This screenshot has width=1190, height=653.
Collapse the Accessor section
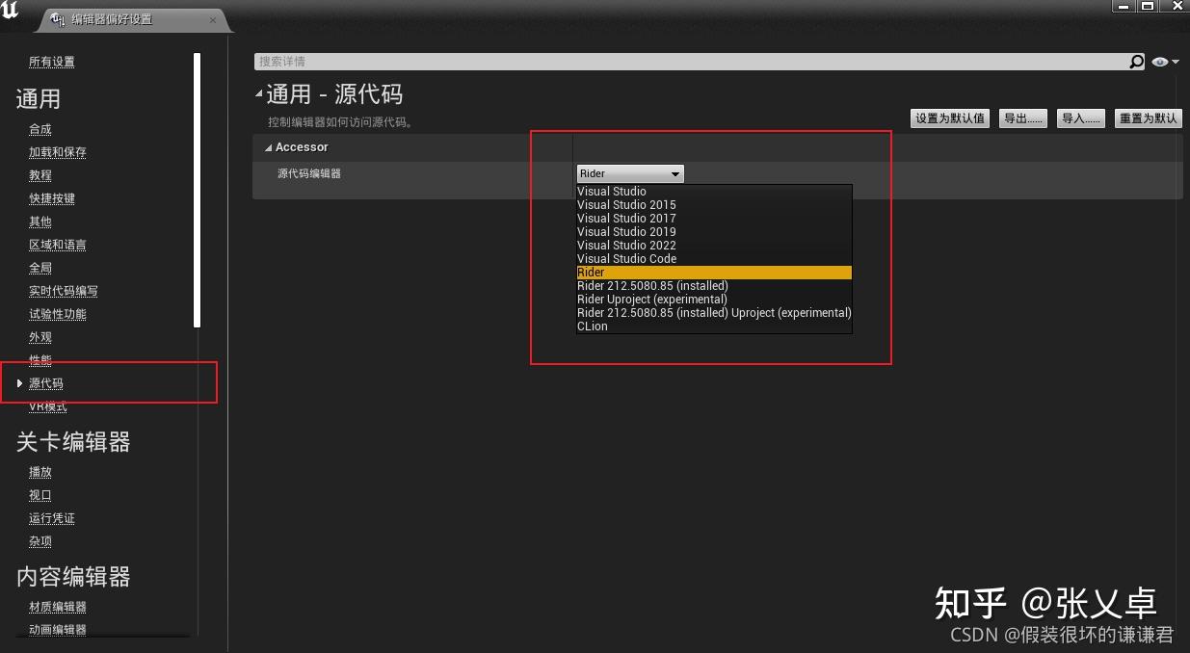point(269,147)
